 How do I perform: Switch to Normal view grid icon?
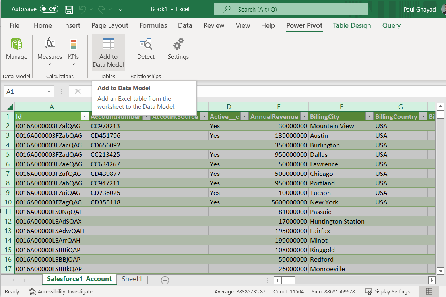(429, 291)
